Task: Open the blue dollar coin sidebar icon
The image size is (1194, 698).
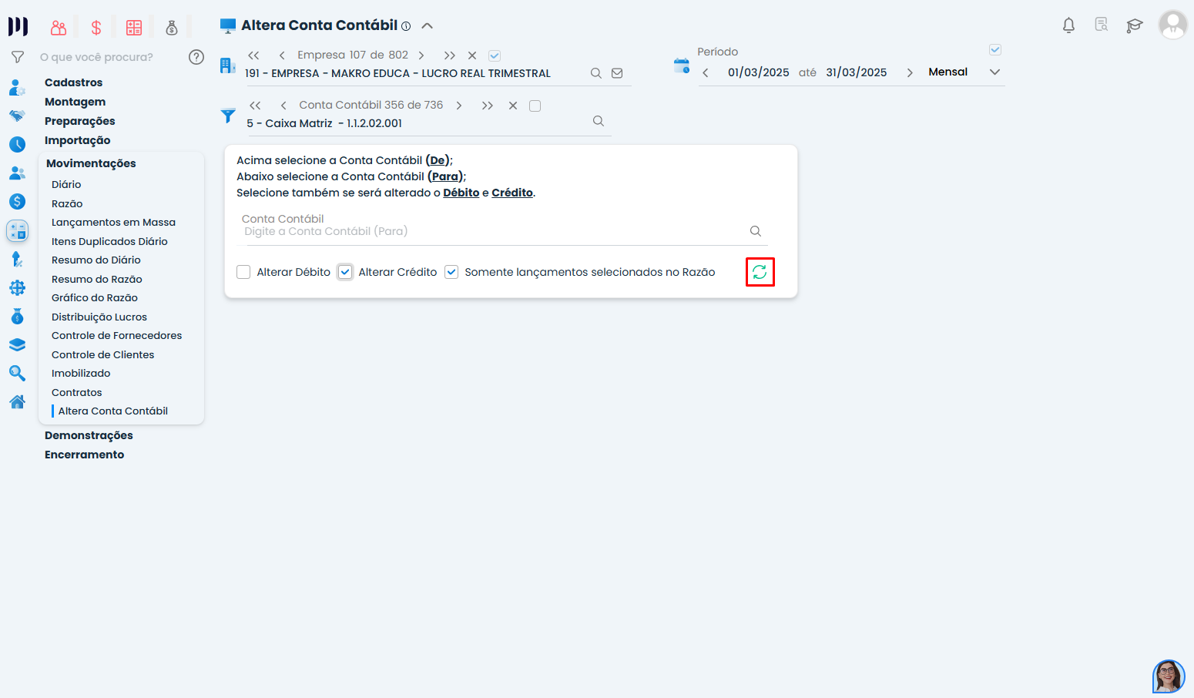Action: click(17, 202)
